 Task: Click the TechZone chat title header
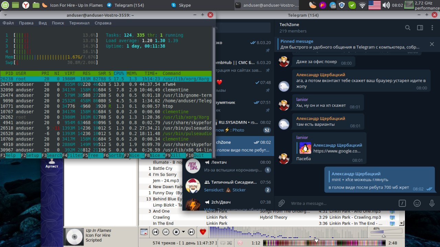(289, 24)
